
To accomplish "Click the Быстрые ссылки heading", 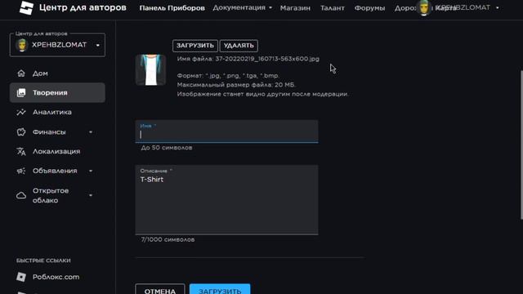I will (43, 261).
